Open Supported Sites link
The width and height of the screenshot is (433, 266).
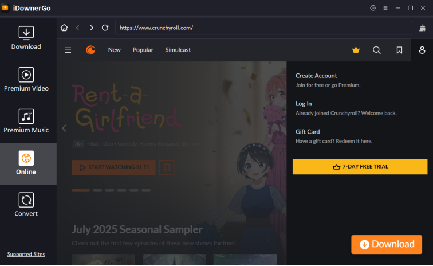[26, 254]
